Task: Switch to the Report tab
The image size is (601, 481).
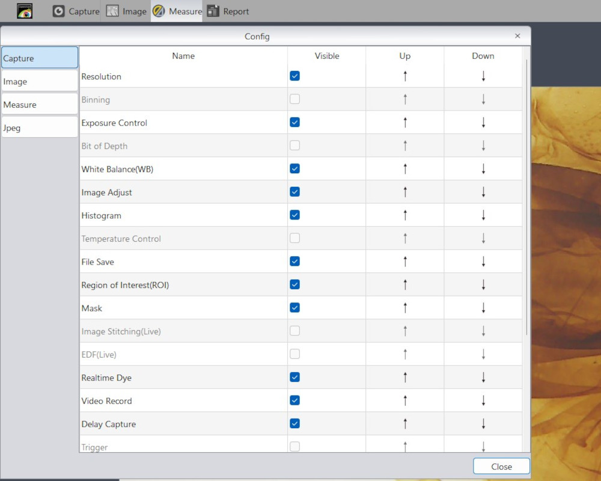Action: point(228,11)
